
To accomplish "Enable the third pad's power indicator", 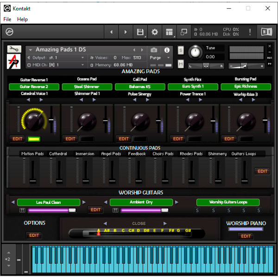I will [x=140, y=139].
